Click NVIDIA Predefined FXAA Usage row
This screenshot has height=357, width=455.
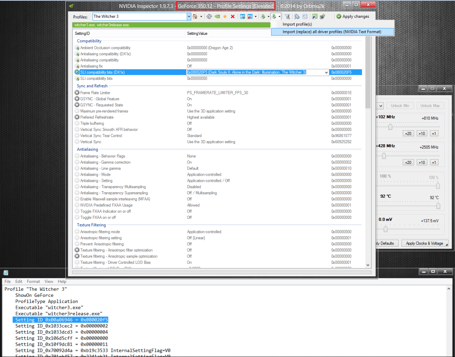(x=218, y=205)
